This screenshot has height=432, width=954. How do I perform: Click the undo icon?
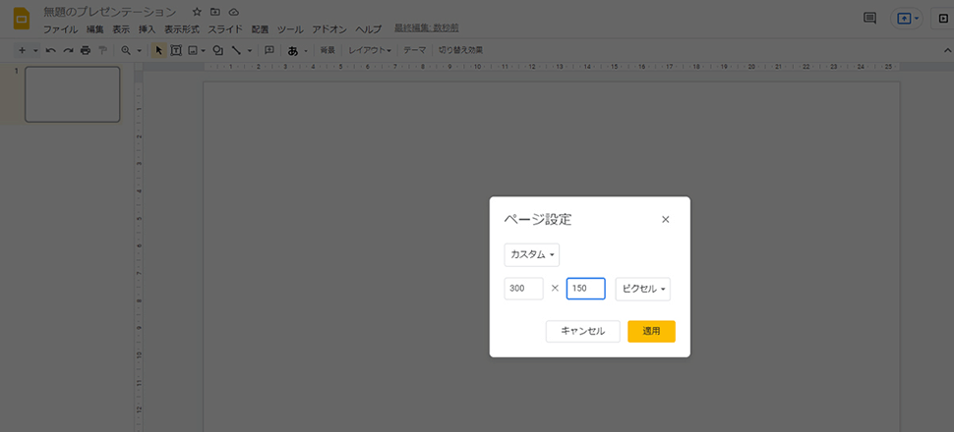point(51,50)
